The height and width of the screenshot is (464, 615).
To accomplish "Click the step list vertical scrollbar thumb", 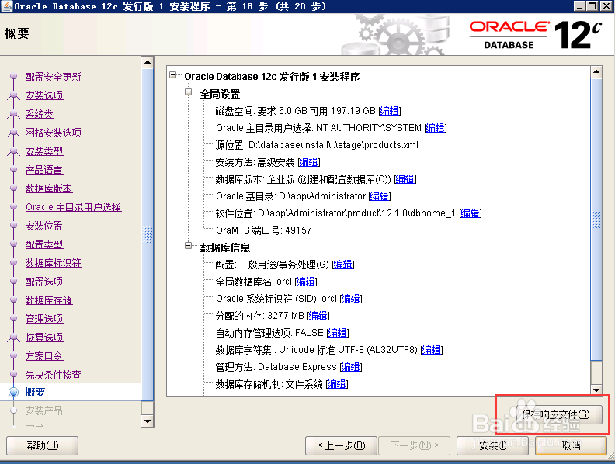I will 147,234.
